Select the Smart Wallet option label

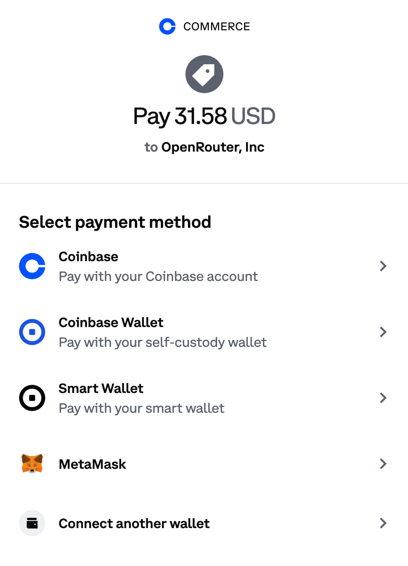pyautogui.click(x=101, y=388)
